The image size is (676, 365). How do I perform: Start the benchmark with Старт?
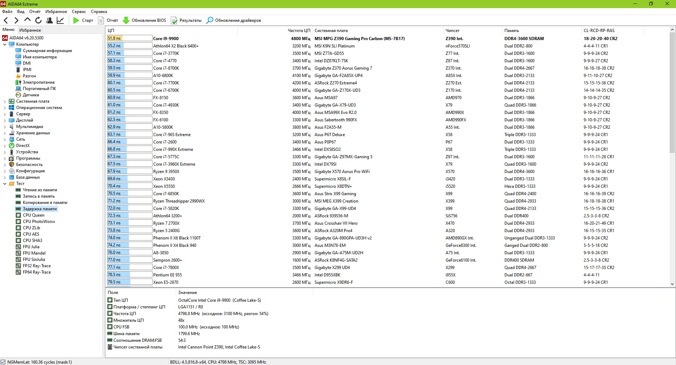pyautogui.click(x=83, y=20)
